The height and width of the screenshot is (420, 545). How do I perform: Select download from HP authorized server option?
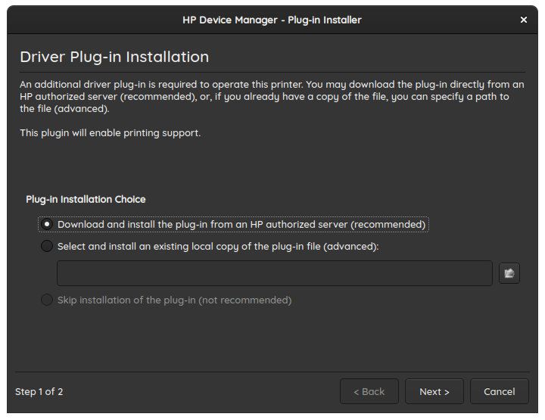point(47,224)
